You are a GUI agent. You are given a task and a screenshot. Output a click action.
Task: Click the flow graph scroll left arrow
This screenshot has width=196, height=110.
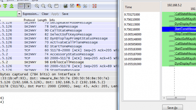164,98
